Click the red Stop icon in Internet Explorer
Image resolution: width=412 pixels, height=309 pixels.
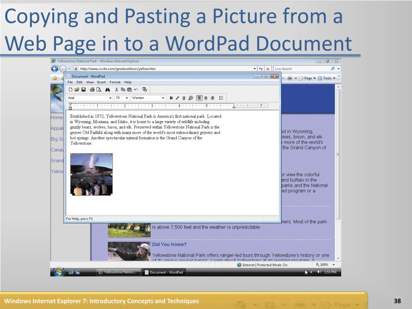click(x=268, y=68)
